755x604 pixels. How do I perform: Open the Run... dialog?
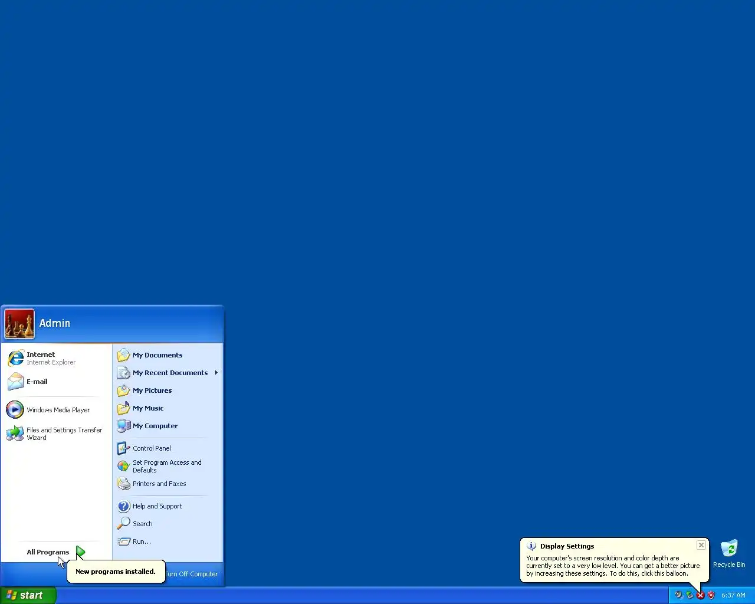pyautogui.click(x=168, y=541)
